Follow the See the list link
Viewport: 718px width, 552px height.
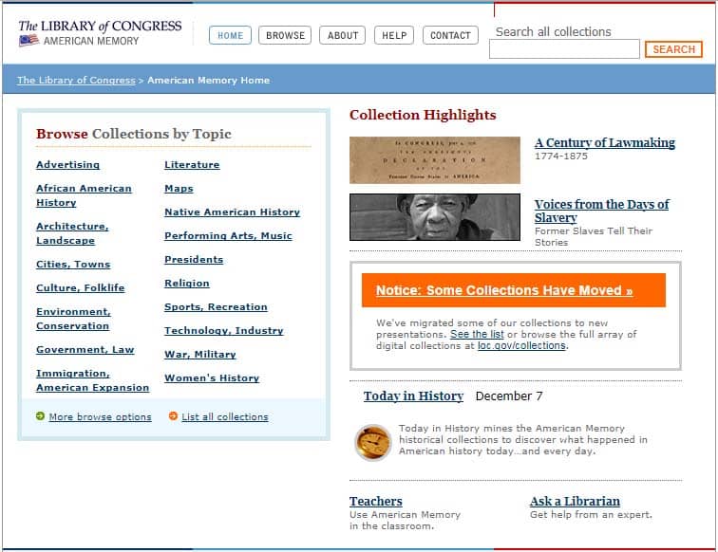click(477, 334)
